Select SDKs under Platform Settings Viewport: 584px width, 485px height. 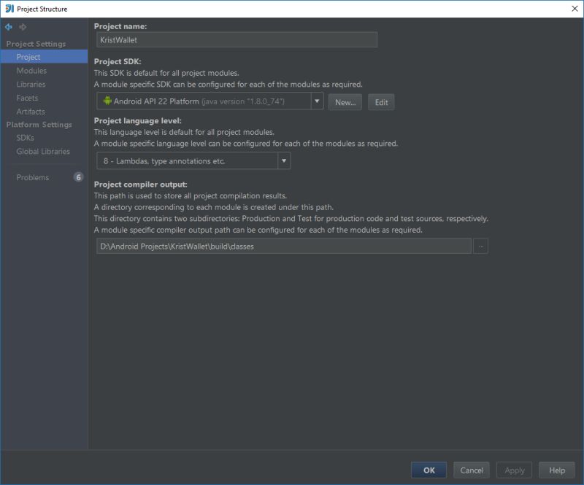point(24,138)
